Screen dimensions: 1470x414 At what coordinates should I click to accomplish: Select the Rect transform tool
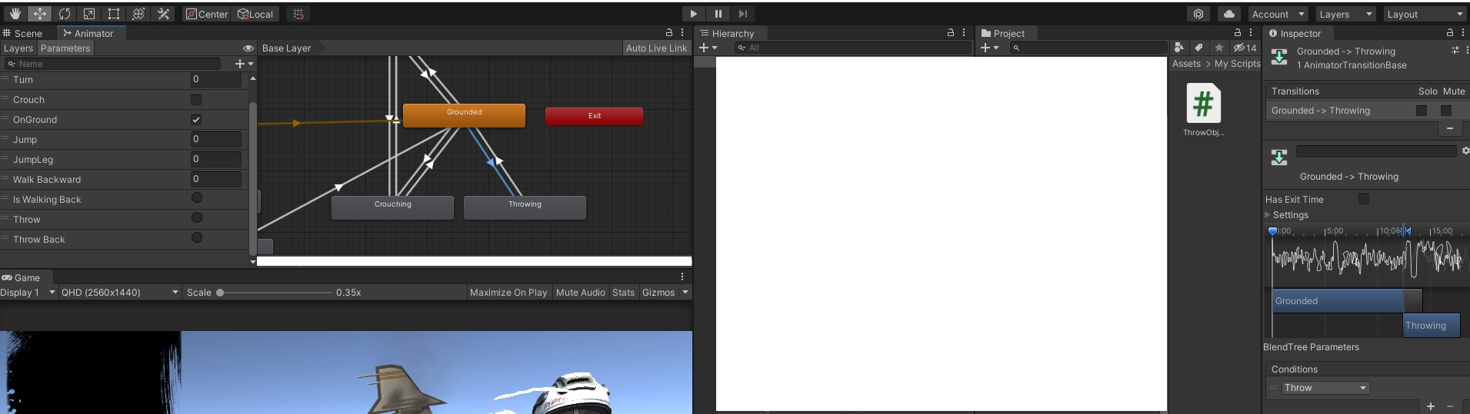click(x=114, y=14)
